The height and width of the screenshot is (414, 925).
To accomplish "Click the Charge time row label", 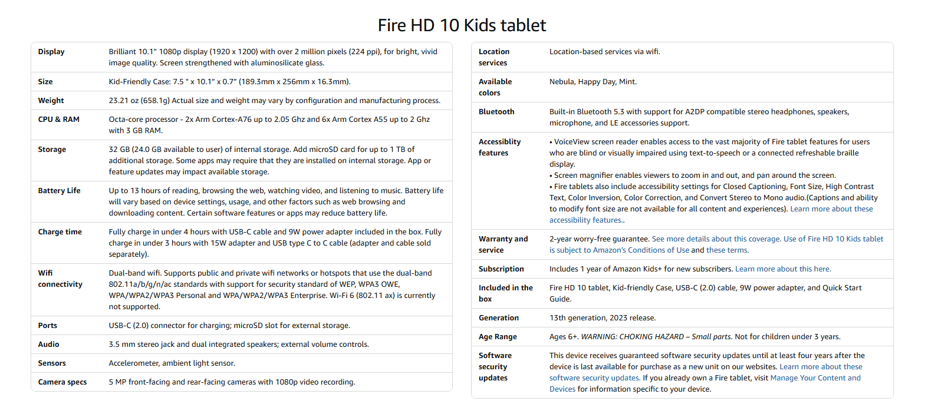I will (60, 232).
